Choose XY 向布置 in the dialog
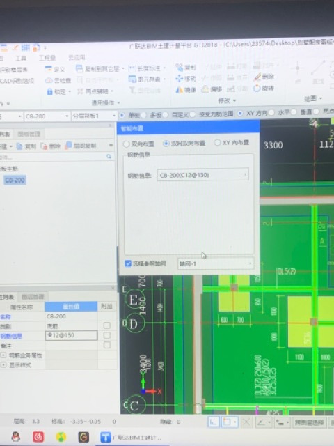The image size is (334, 446). 217,142
